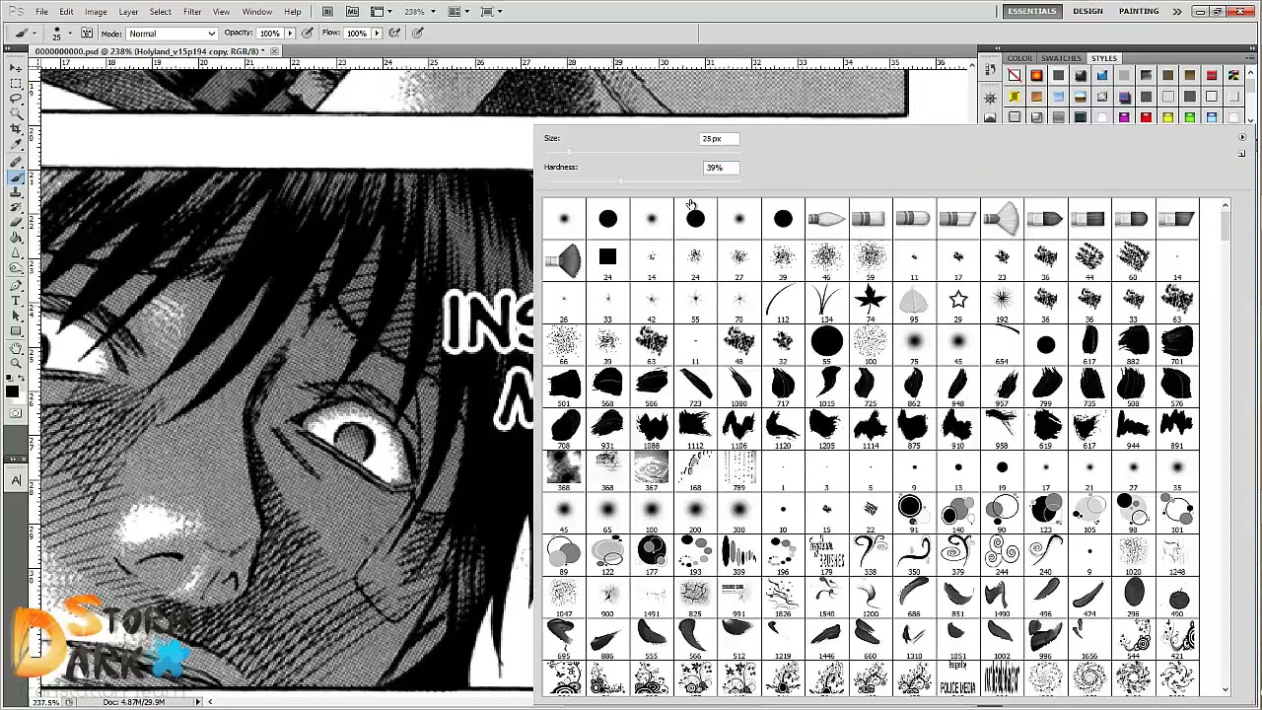The image size is (1262, 710).
Task: Open the Filter menu
Action: point(192,12)
